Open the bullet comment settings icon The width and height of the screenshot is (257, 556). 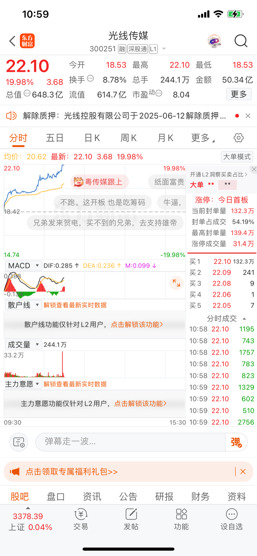(19, 442)
